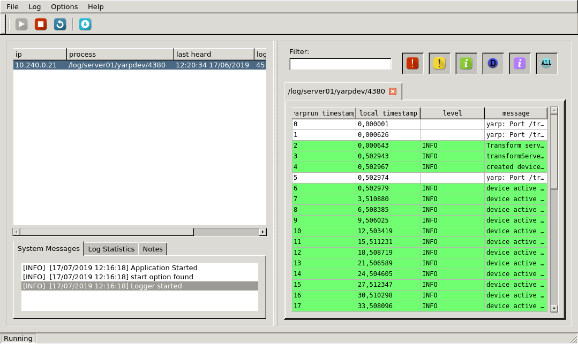
Task: Toggle the green info filter icon
Action: pyautogui.click(x=466, y=63)
